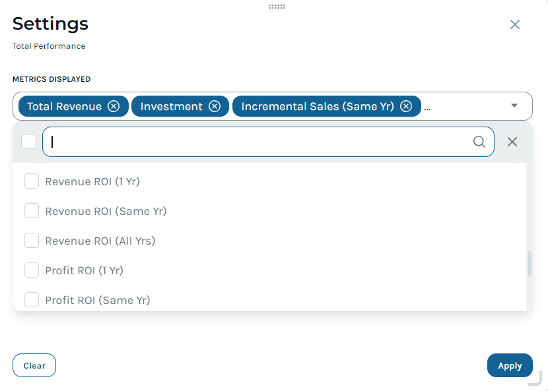This screenshot has width=548, height=391.
Task: Click the dropdown list scrollbar thumb
Action: point(530,263)
